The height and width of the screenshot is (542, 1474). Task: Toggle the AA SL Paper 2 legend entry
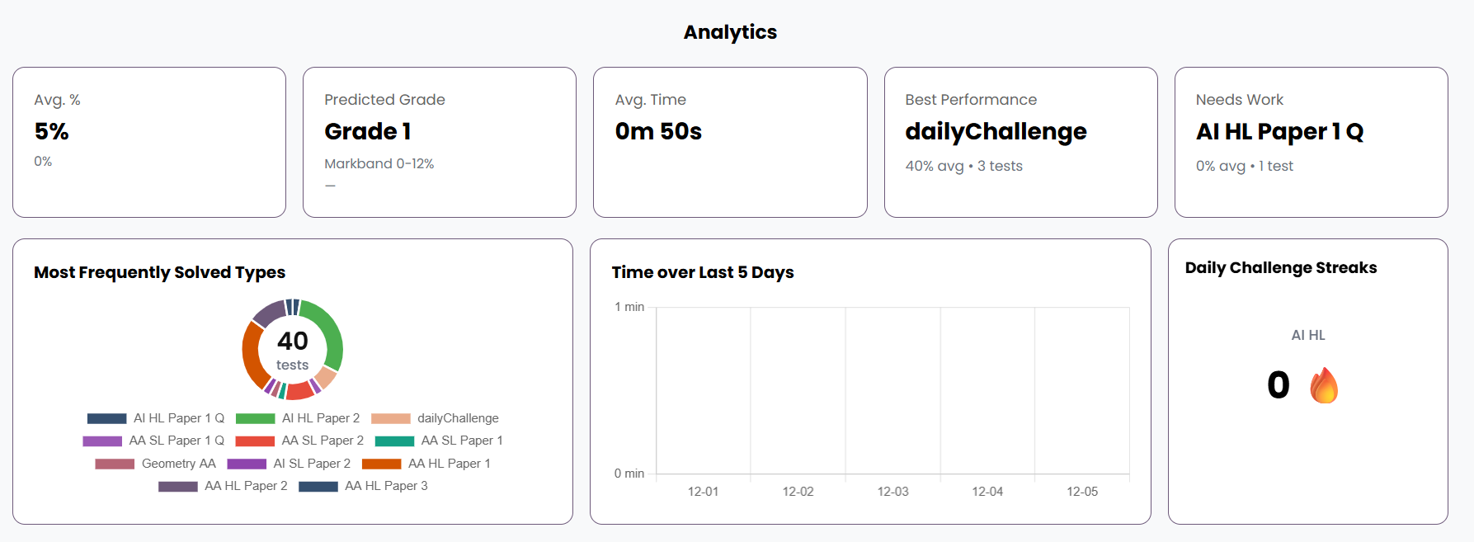(x=257, y=441)
